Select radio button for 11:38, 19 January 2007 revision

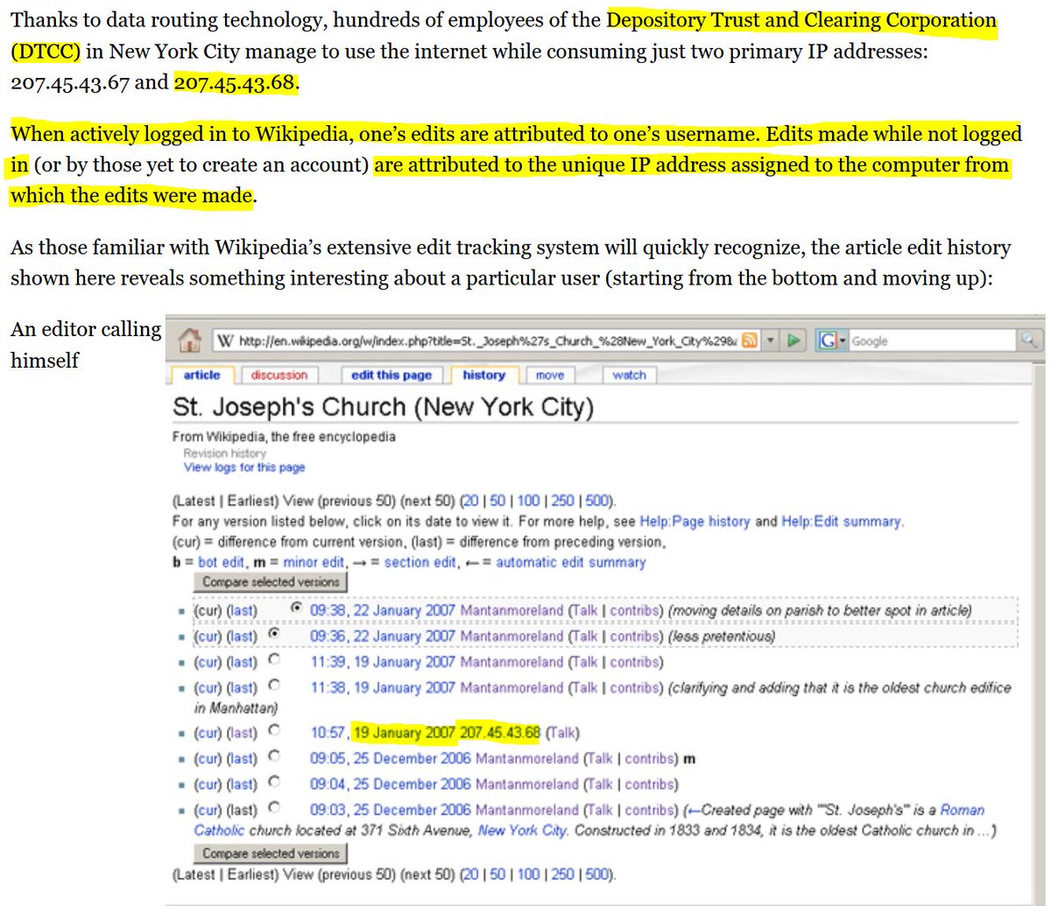coord(274,685)
